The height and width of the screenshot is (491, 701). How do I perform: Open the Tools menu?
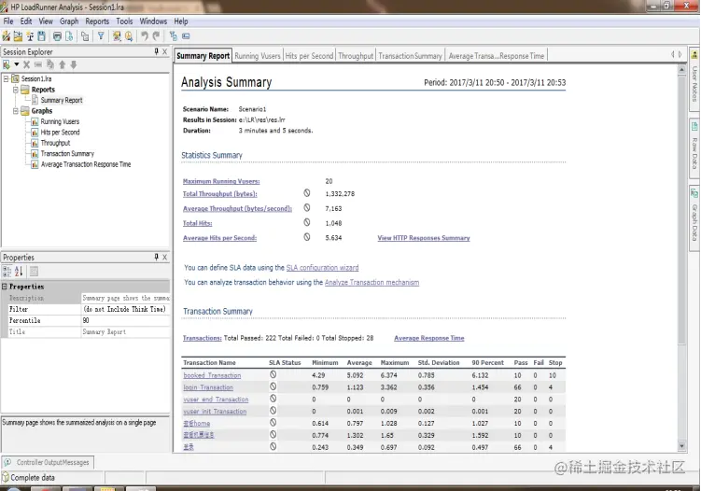(x=124, y=21)
